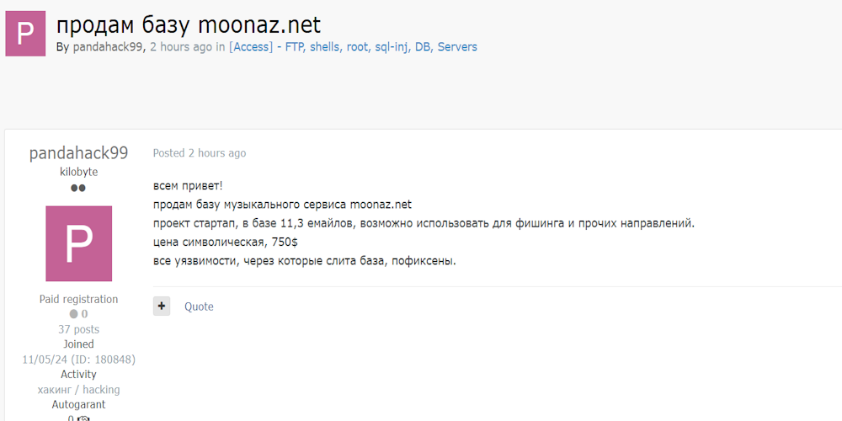Click the Posted 2 hours ago permalink
842x421 pixels.
click(x=200, y=153)
